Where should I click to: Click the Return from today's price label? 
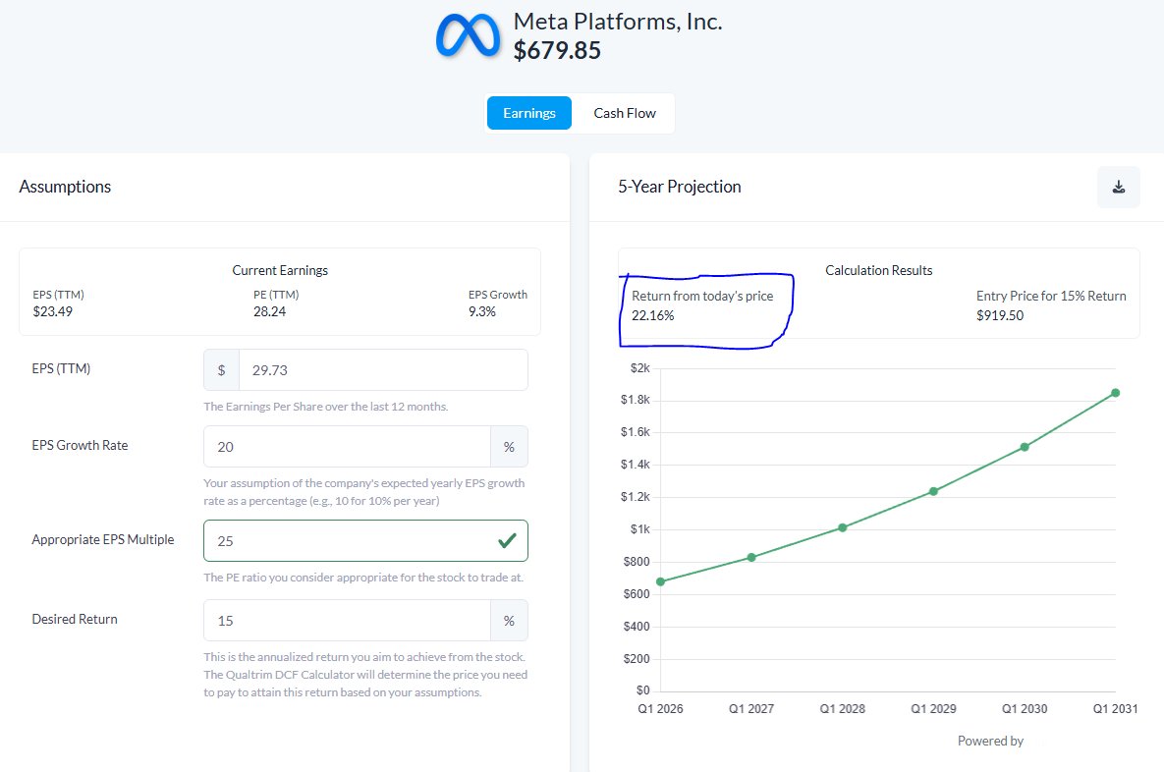[702, 297]
